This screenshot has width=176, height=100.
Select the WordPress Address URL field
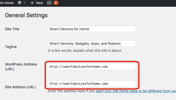click(x=92, y=67)
